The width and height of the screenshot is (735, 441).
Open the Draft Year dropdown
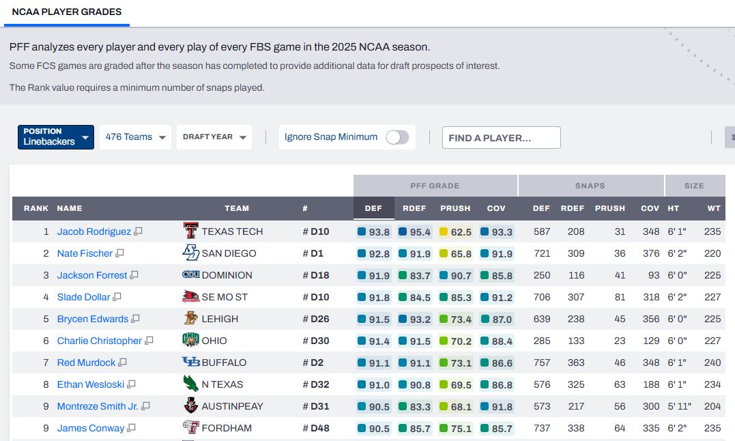(x=214, y=137)
